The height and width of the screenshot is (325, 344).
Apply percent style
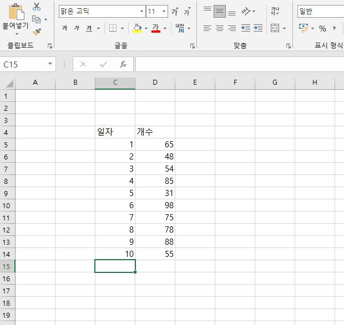(322, 28)
